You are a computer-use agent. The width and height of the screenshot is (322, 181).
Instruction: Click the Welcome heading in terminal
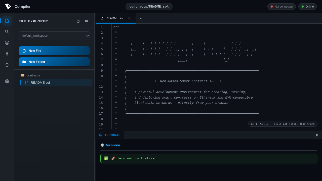click(x=113, y=145)
